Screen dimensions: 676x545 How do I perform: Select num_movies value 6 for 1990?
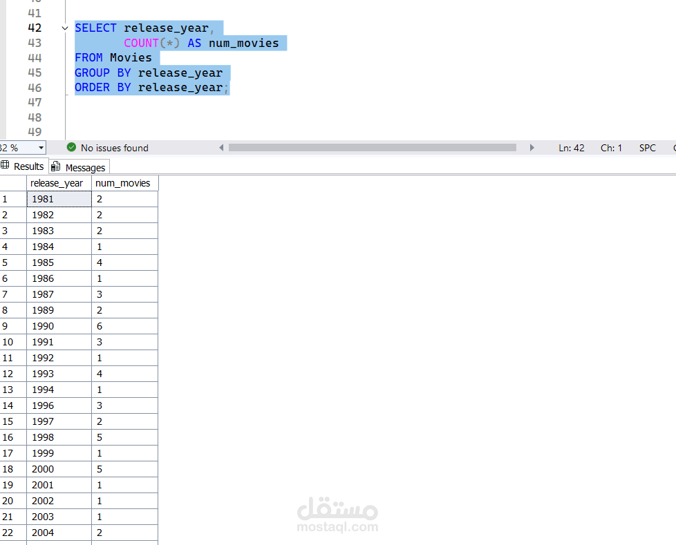pos(124,326)
